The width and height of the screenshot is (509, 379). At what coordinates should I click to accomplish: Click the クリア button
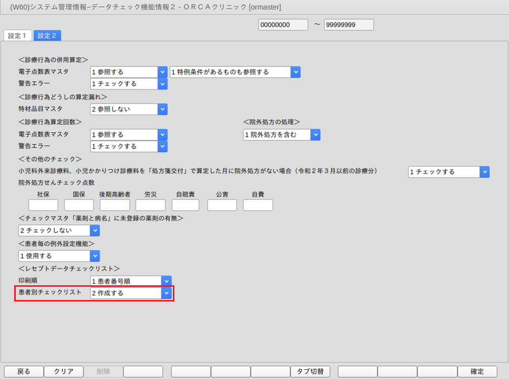(63, 371)
